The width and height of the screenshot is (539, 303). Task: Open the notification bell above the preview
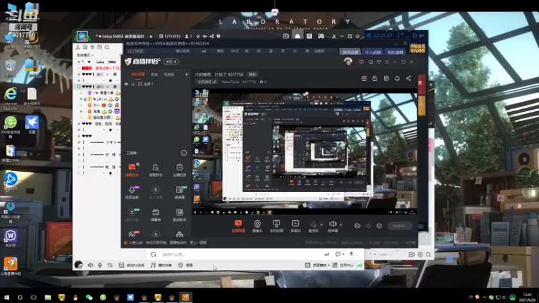click(x=397, y=78)
